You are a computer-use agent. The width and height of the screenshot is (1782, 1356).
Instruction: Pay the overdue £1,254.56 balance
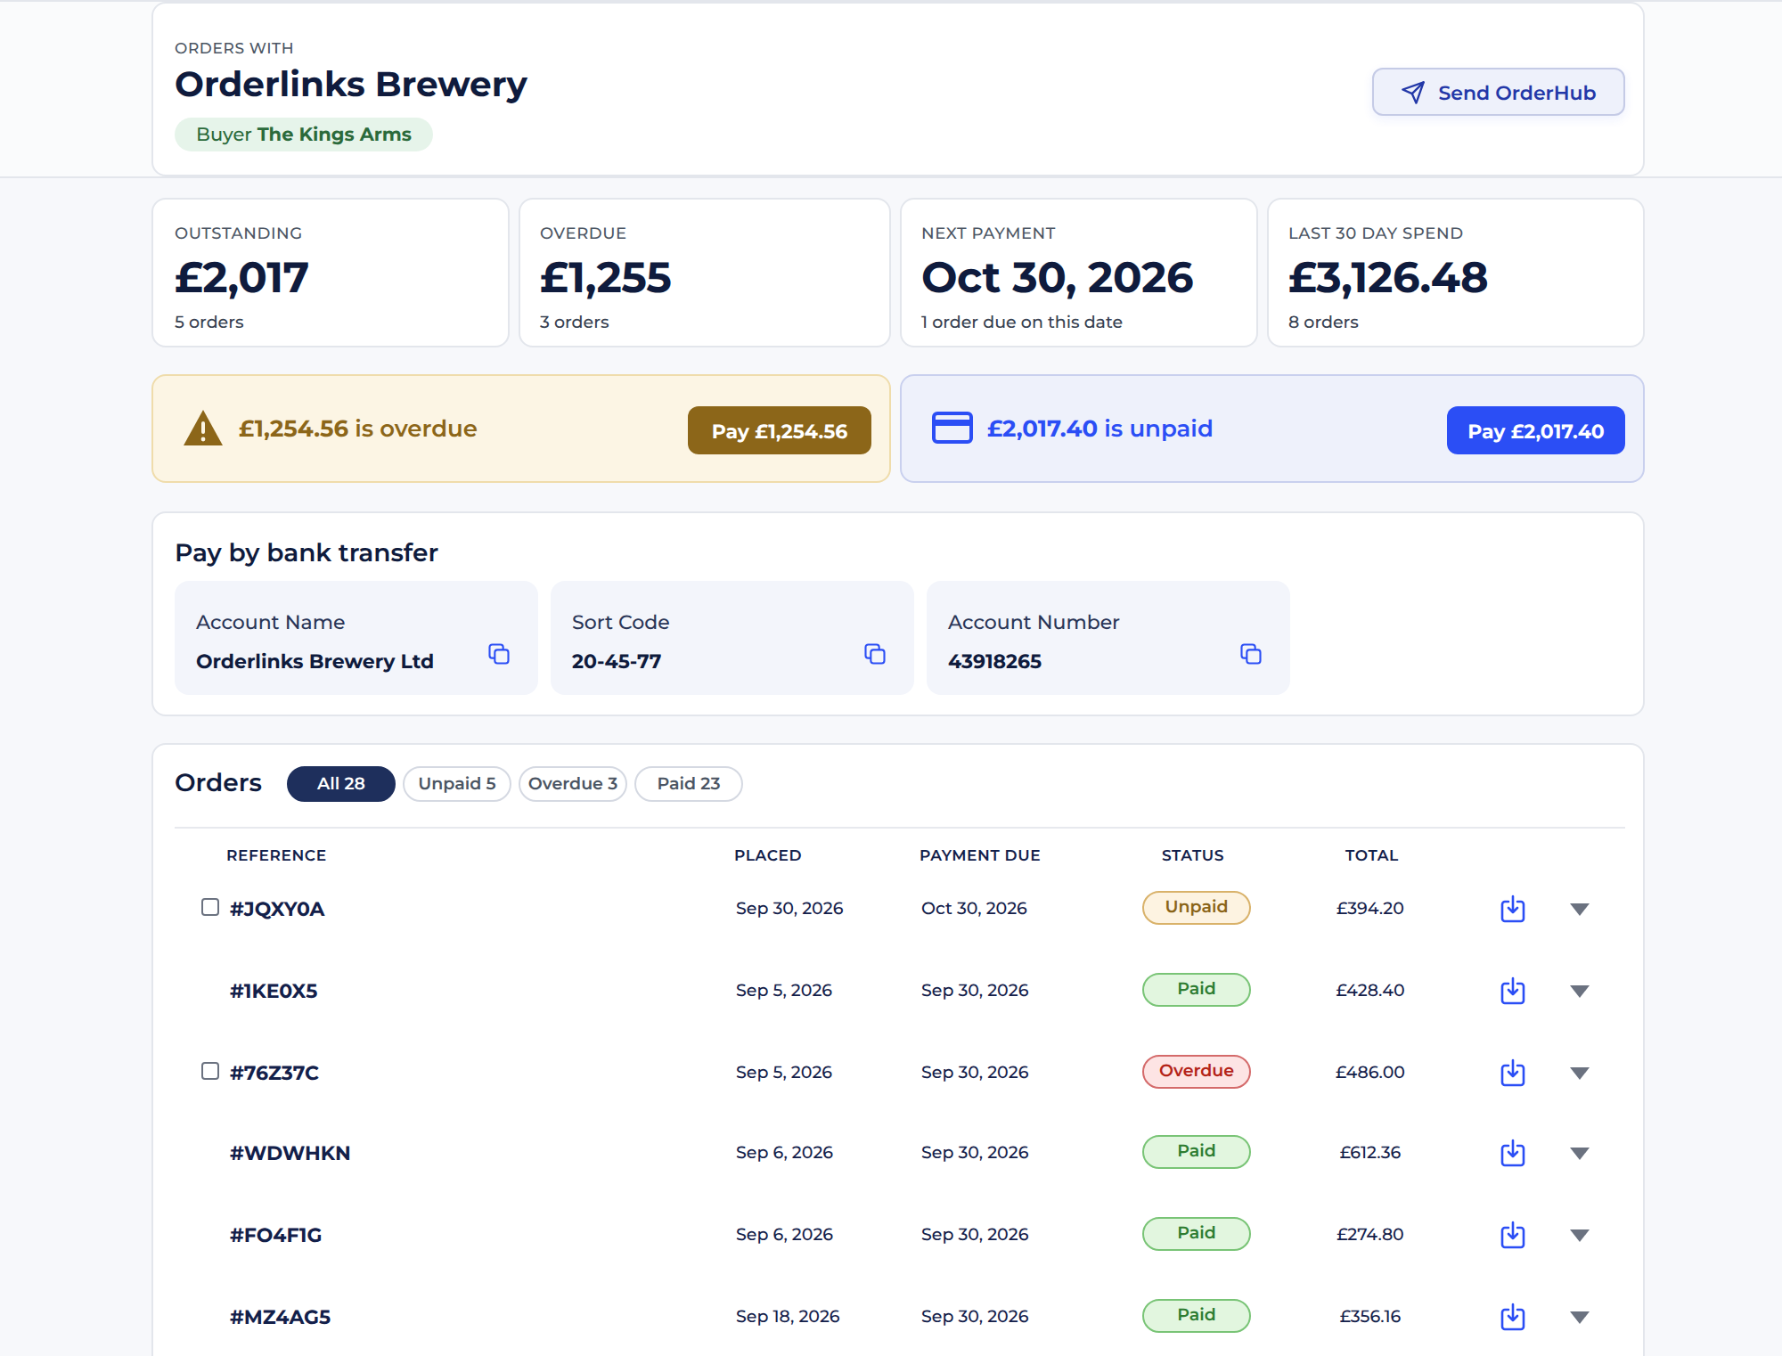coord(780,431)
